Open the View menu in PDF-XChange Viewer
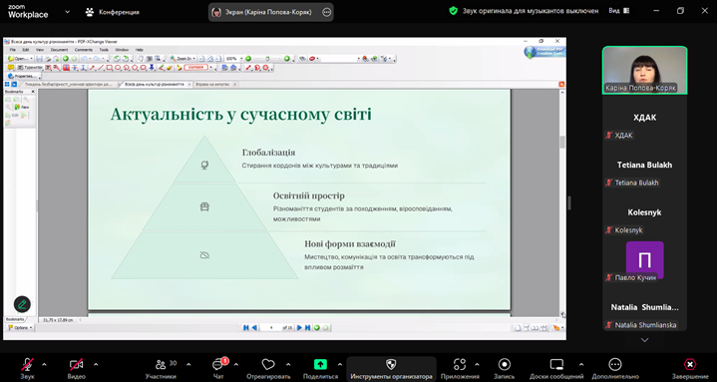This screenshot has width=718, height=382. [40, 50]
